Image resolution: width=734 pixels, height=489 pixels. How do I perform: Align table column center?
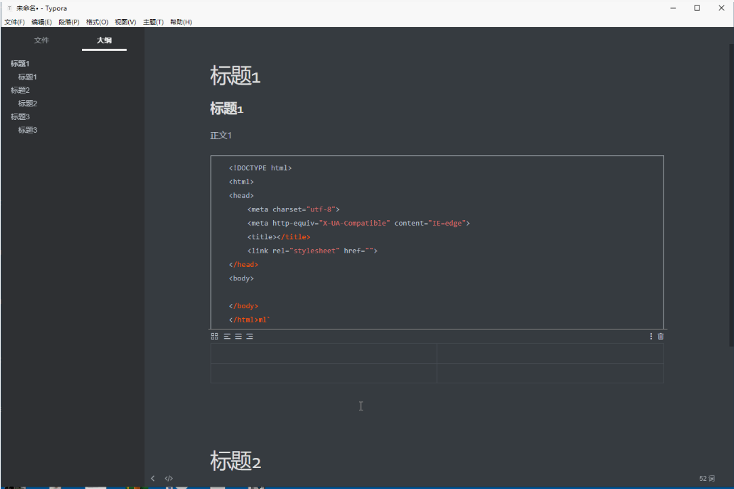pyautogui.click(x=239, y=337)
